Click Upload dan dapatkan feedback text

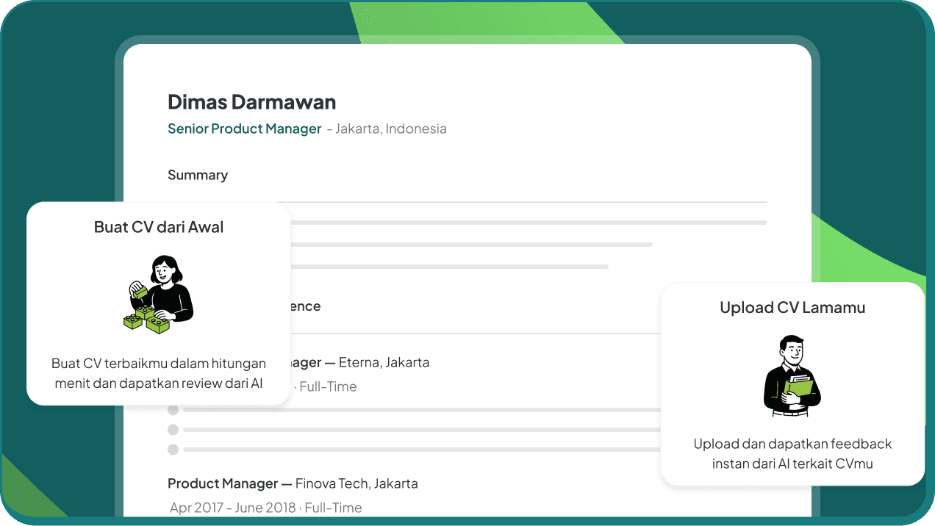pos(792,453)
